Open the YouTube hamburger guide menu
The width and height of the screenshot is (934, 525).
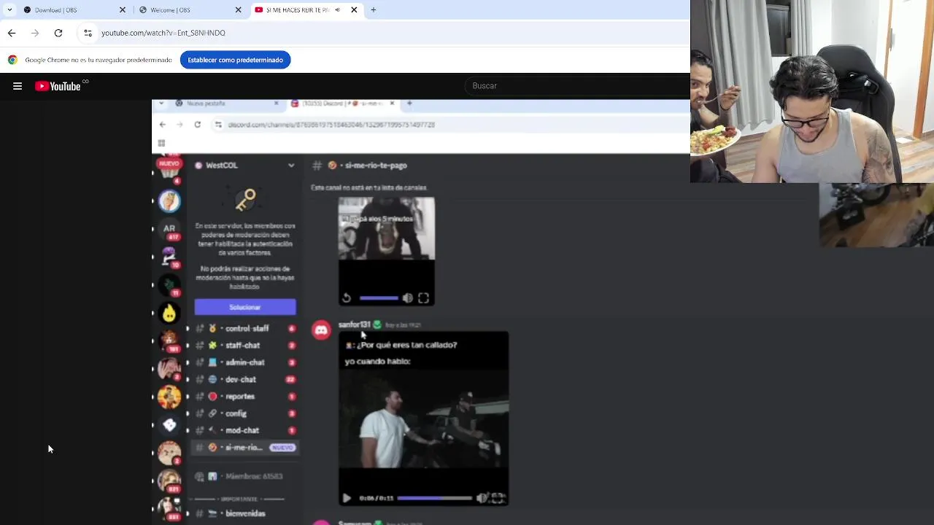pos(18,86)
